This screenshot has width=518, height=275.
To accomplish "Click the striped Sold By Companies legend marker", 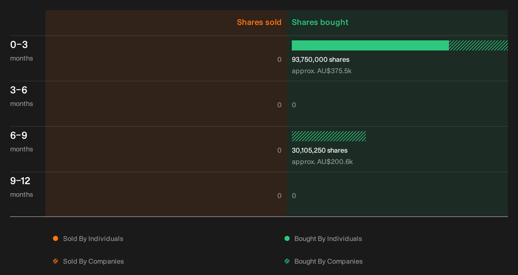I will 56,261.
